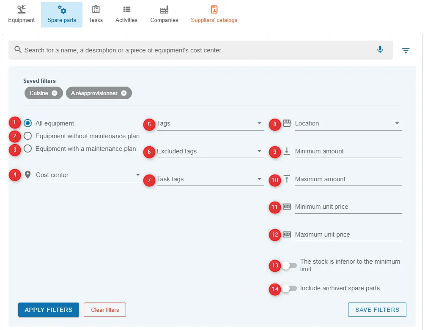Click APPLY FILTERS button
Screen dimensions: 425x330
coord(49,310)
